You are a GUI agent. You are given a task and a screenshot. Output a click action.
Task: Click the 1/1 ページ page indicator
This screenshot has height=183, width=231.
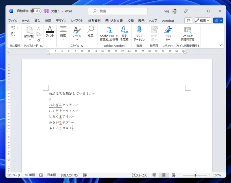point(14,175)
